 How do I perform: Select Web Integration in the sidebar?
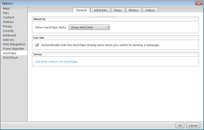[x=14, y=44]
